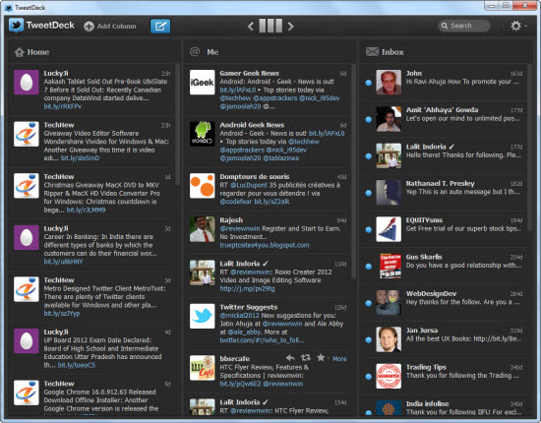The height and width of the screenshot is (423, 541).
Task: Click the Inbox envelope icon
Action: [372, 52]
